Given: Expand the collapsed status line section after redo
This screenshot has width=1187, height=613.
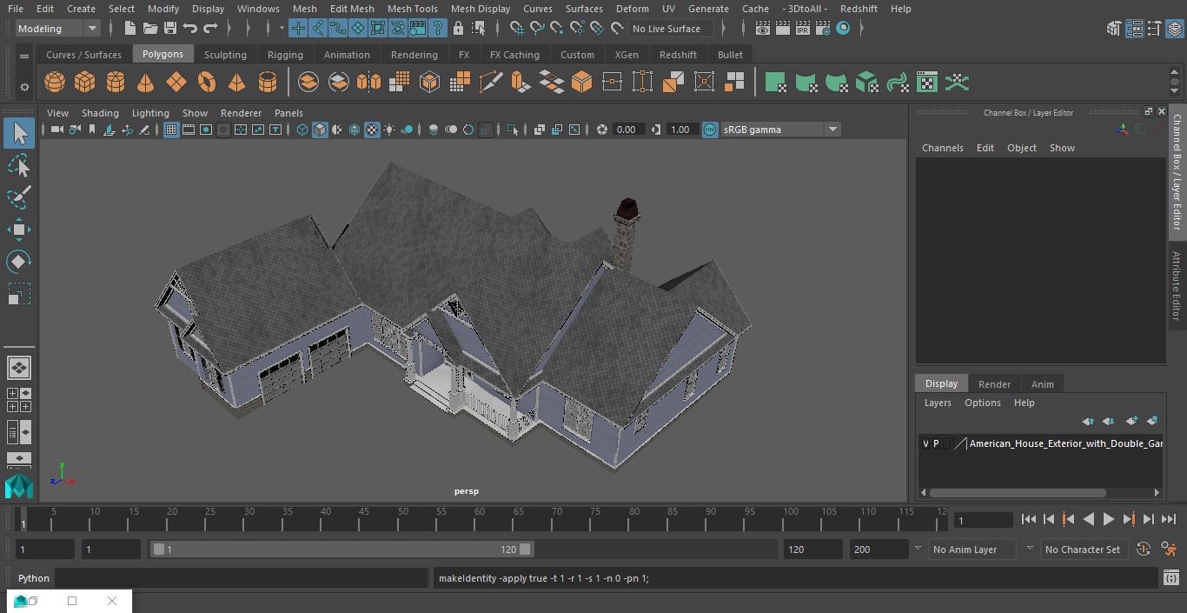Looking at the screenshot, I should tap(229, 29).
